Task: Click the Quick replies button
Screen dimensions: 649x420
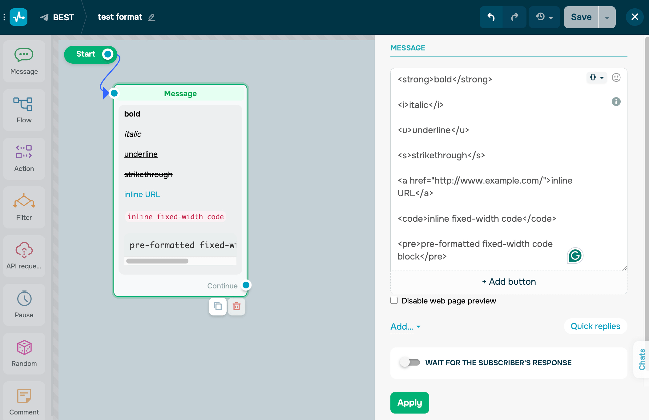Action: pos(595,326)
